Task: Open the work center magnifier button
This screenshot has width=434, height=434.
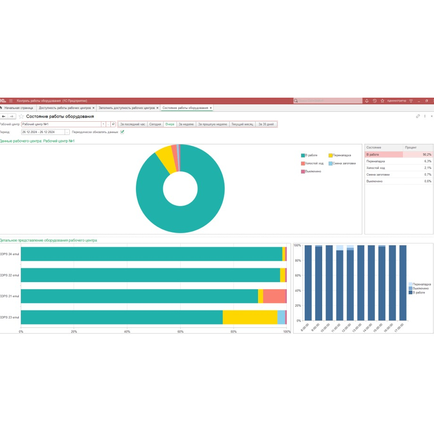Action: tap(113, 124)
